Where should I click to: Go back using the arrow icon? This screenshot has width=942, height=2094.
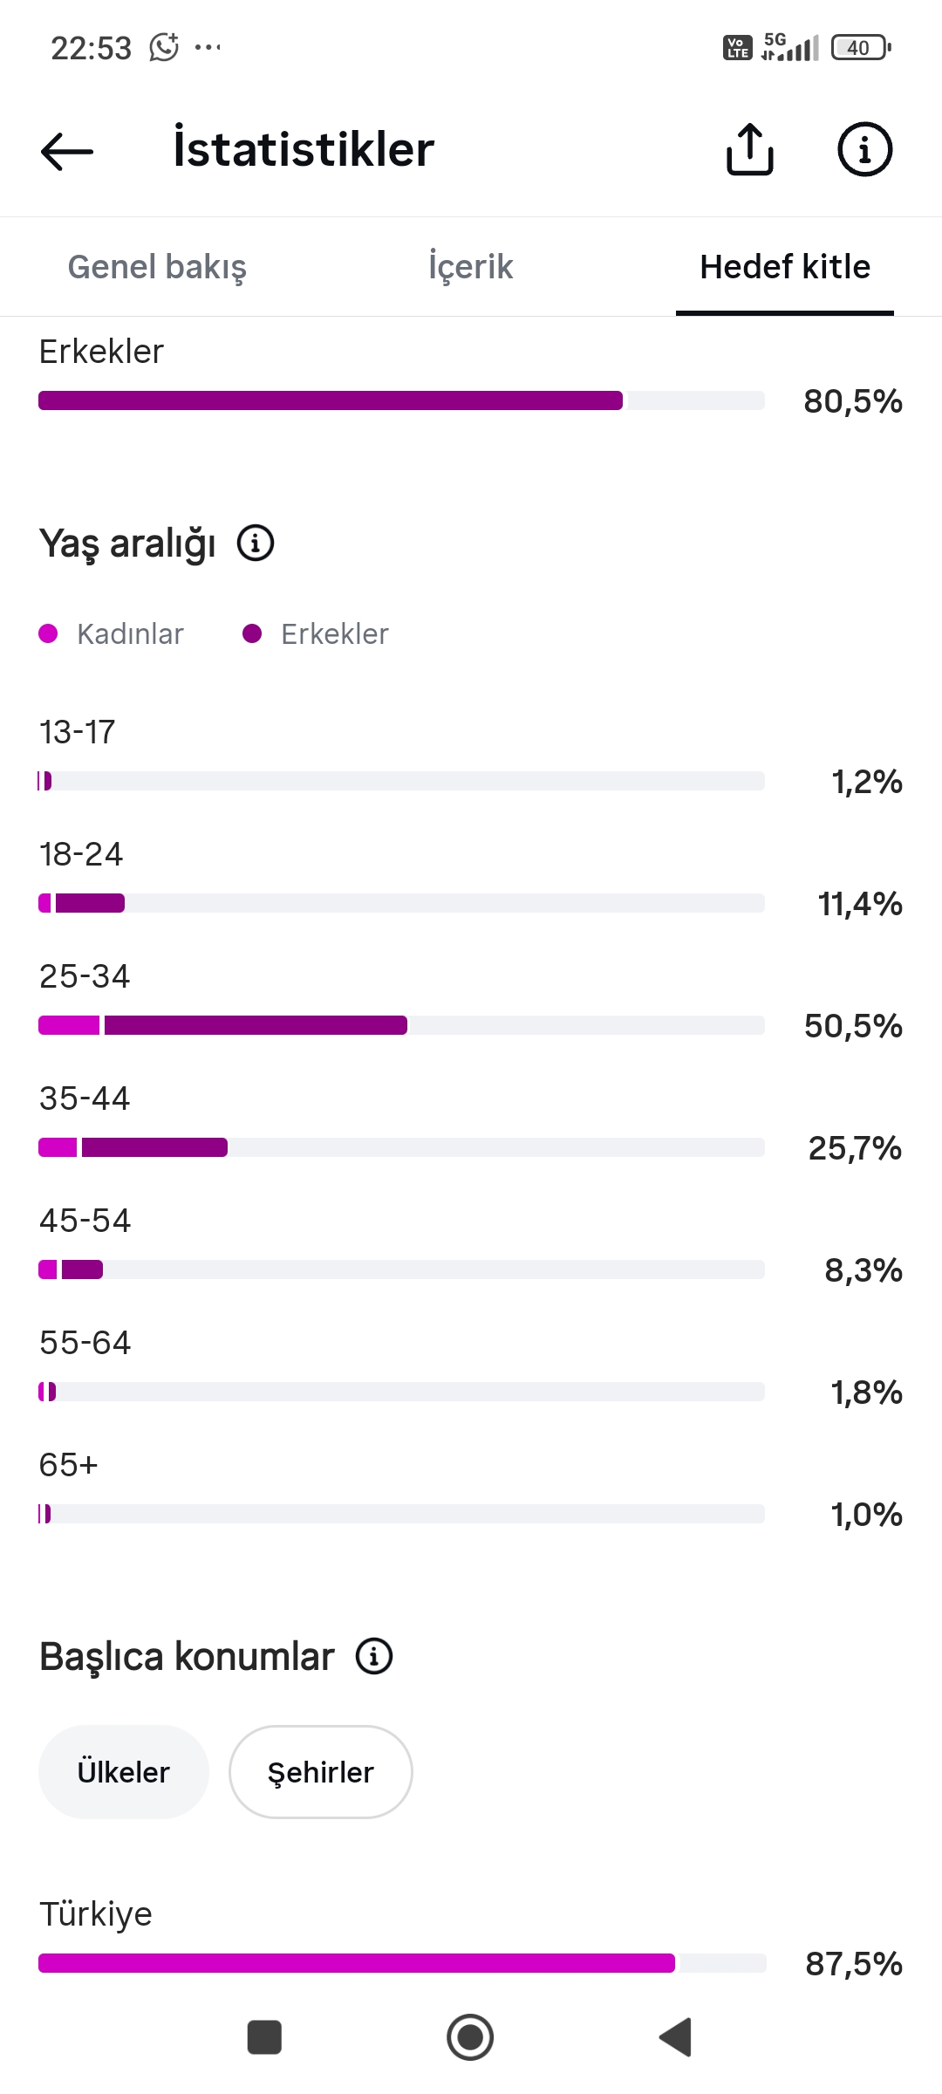click(x=67, y=151)
